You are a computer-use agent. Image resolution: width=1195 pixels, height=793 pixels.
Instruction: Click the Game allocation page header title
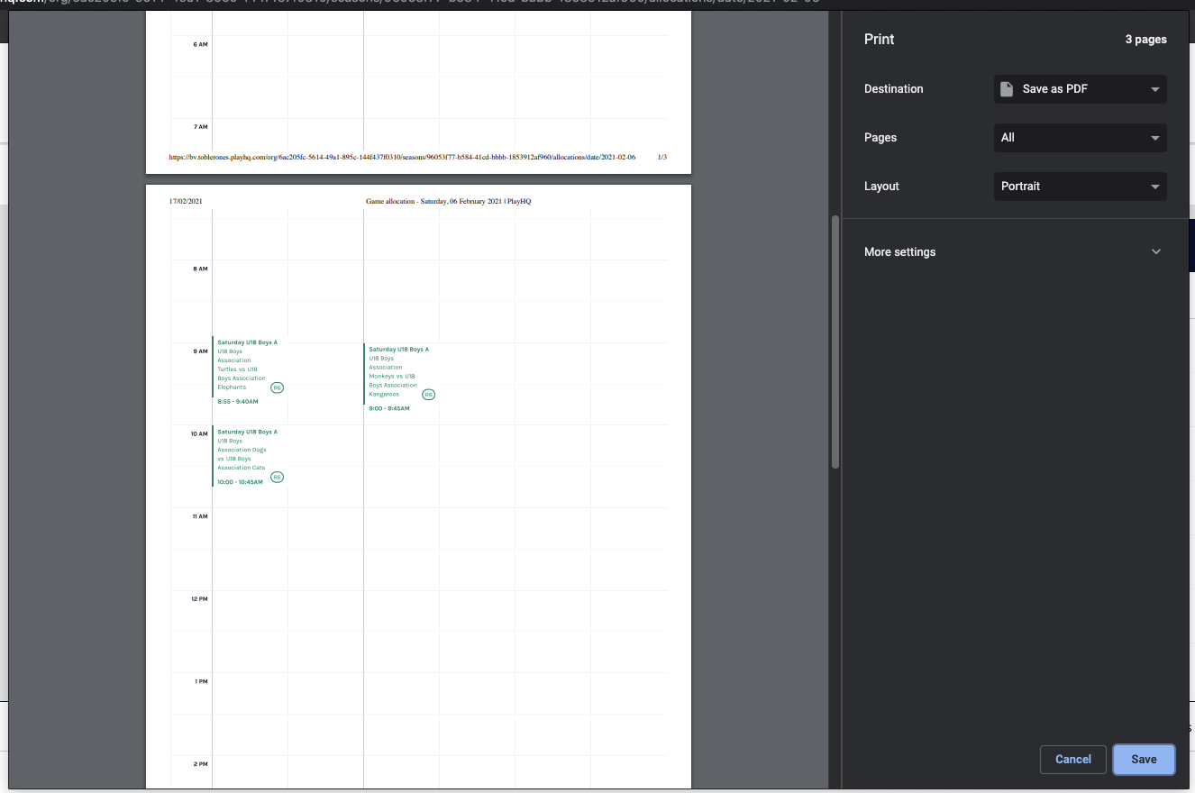point(448,201)
